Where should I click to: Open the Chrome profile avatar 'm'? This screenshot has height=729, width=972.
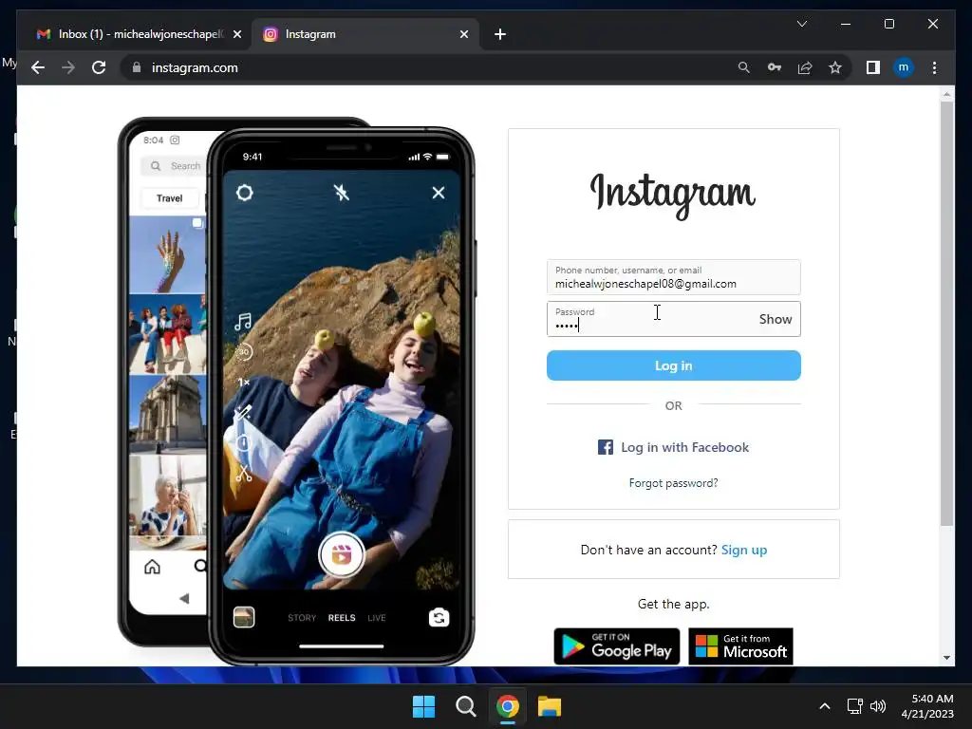pos(904,67)
